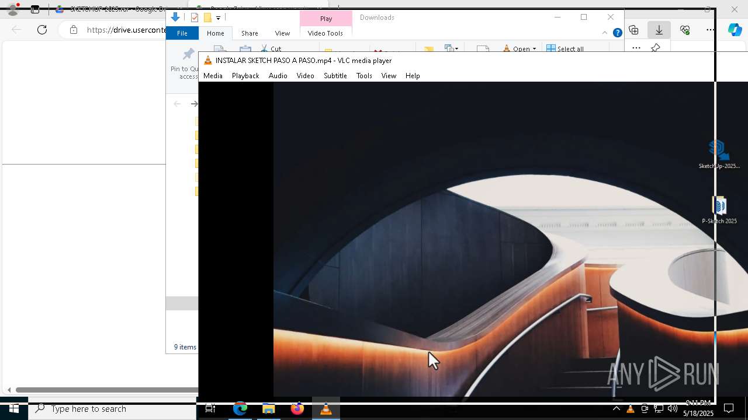
Task: Open volume speaker icon in tray
Action: point(673,409)
